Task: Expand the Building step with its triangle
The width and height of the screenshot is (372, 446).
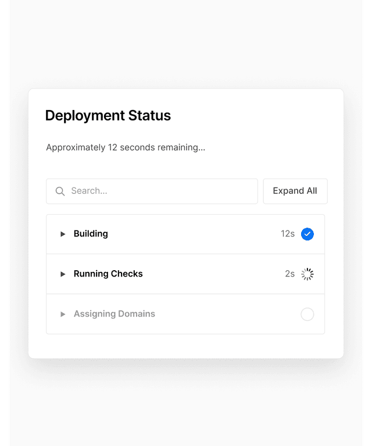Action: (x=63, y=234)
